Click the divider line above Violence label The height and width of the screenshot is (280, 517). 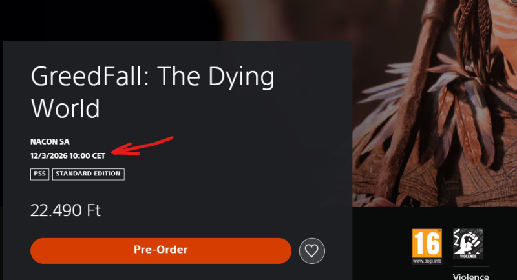(471, 267)
